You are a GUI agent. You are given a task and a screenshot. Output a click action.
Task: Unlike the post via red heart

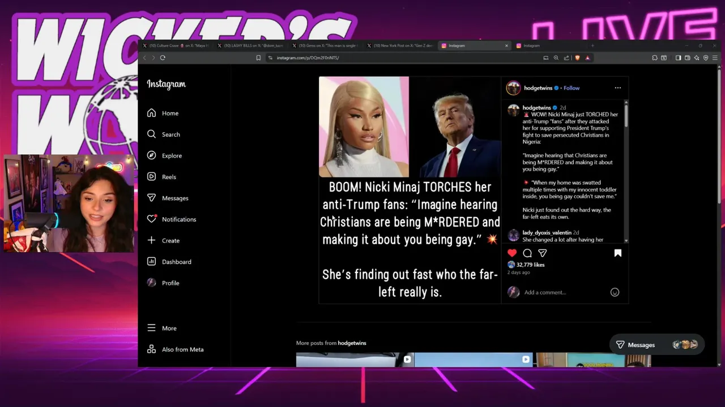[512, 253]
